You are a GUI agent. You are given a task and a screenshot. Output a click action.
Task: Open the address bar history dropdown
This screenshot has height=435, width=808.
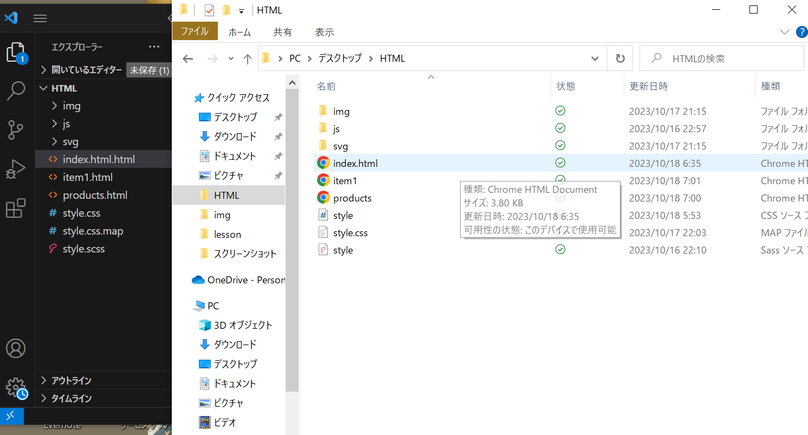coord(594,58)
